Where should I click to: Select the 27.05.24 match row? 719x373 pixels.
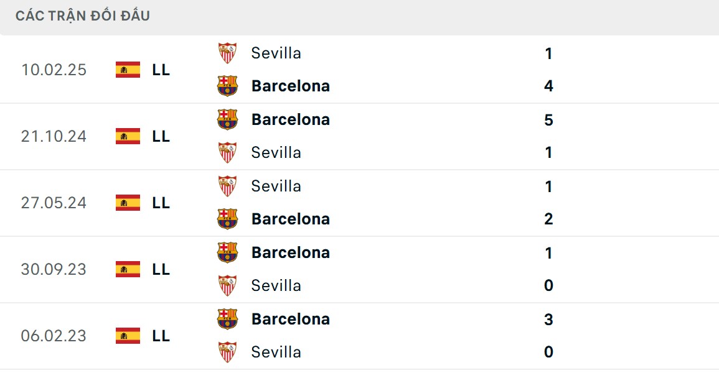tap(359, 203)
